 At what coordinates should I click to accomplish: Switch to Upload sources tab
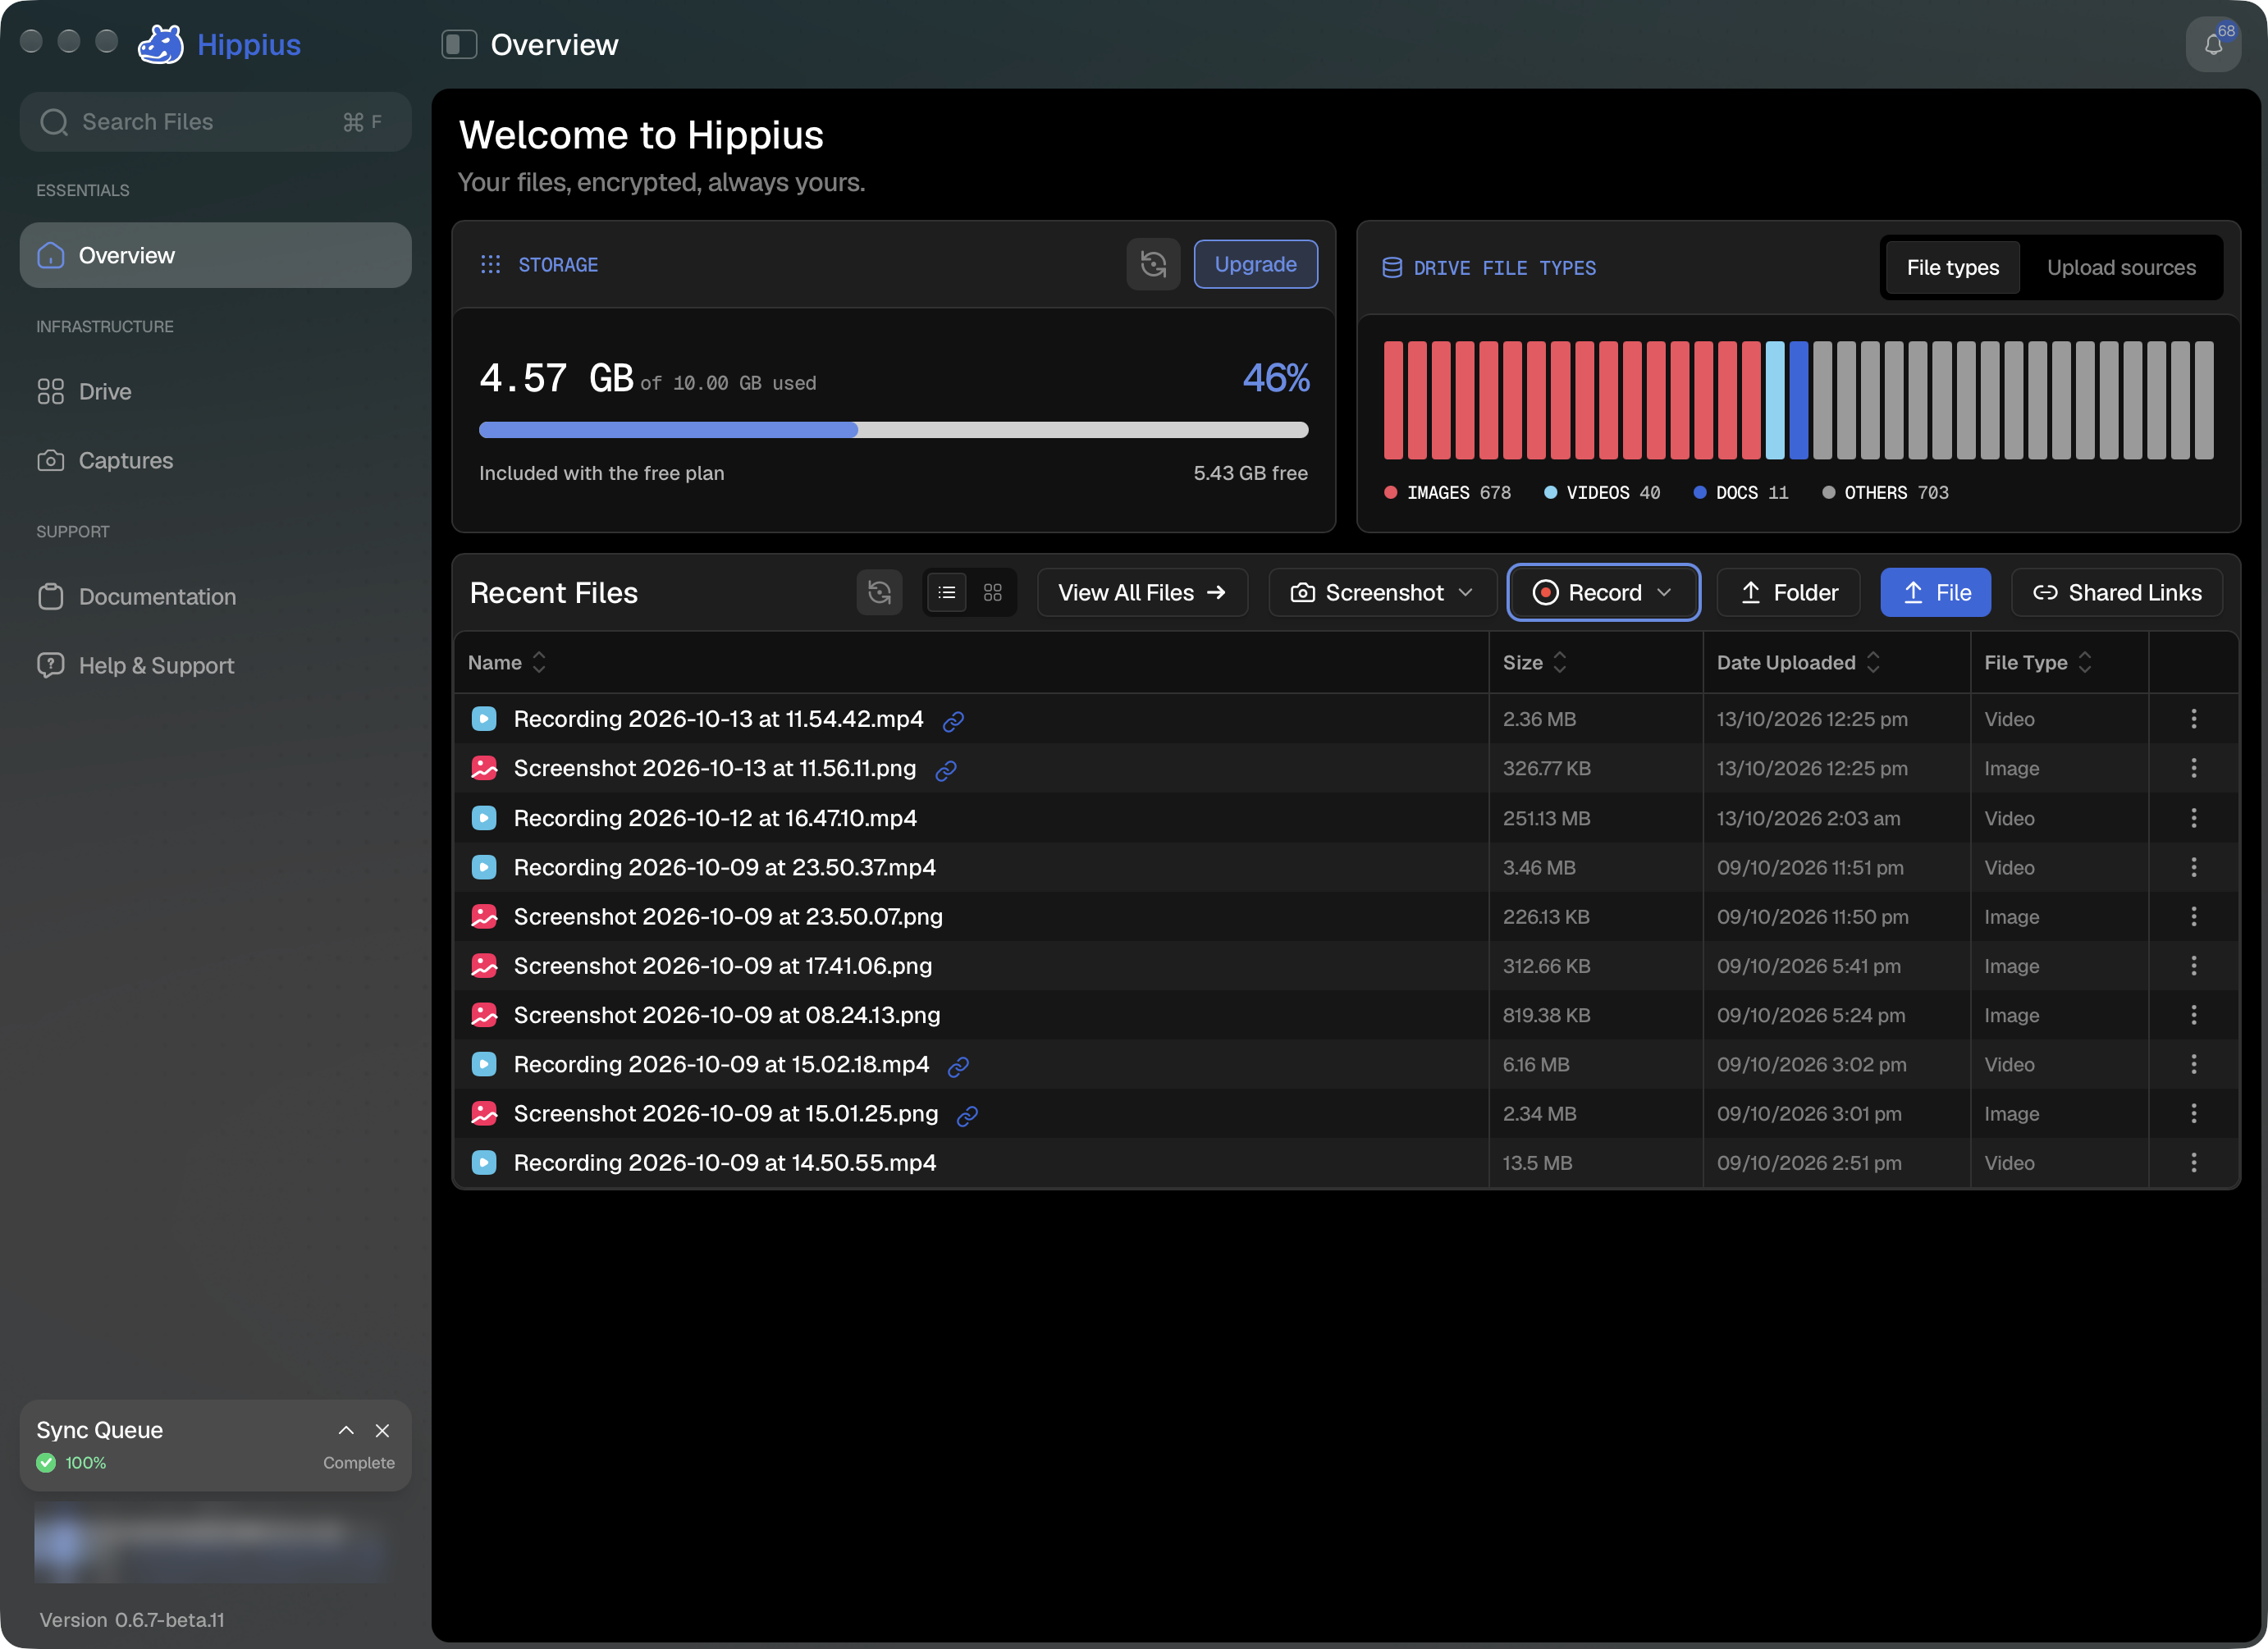point(2121,268)
